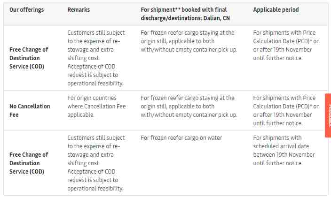Click the first row Price Calculation Date period text
331x198 pixels.
(x=286, y=46)
